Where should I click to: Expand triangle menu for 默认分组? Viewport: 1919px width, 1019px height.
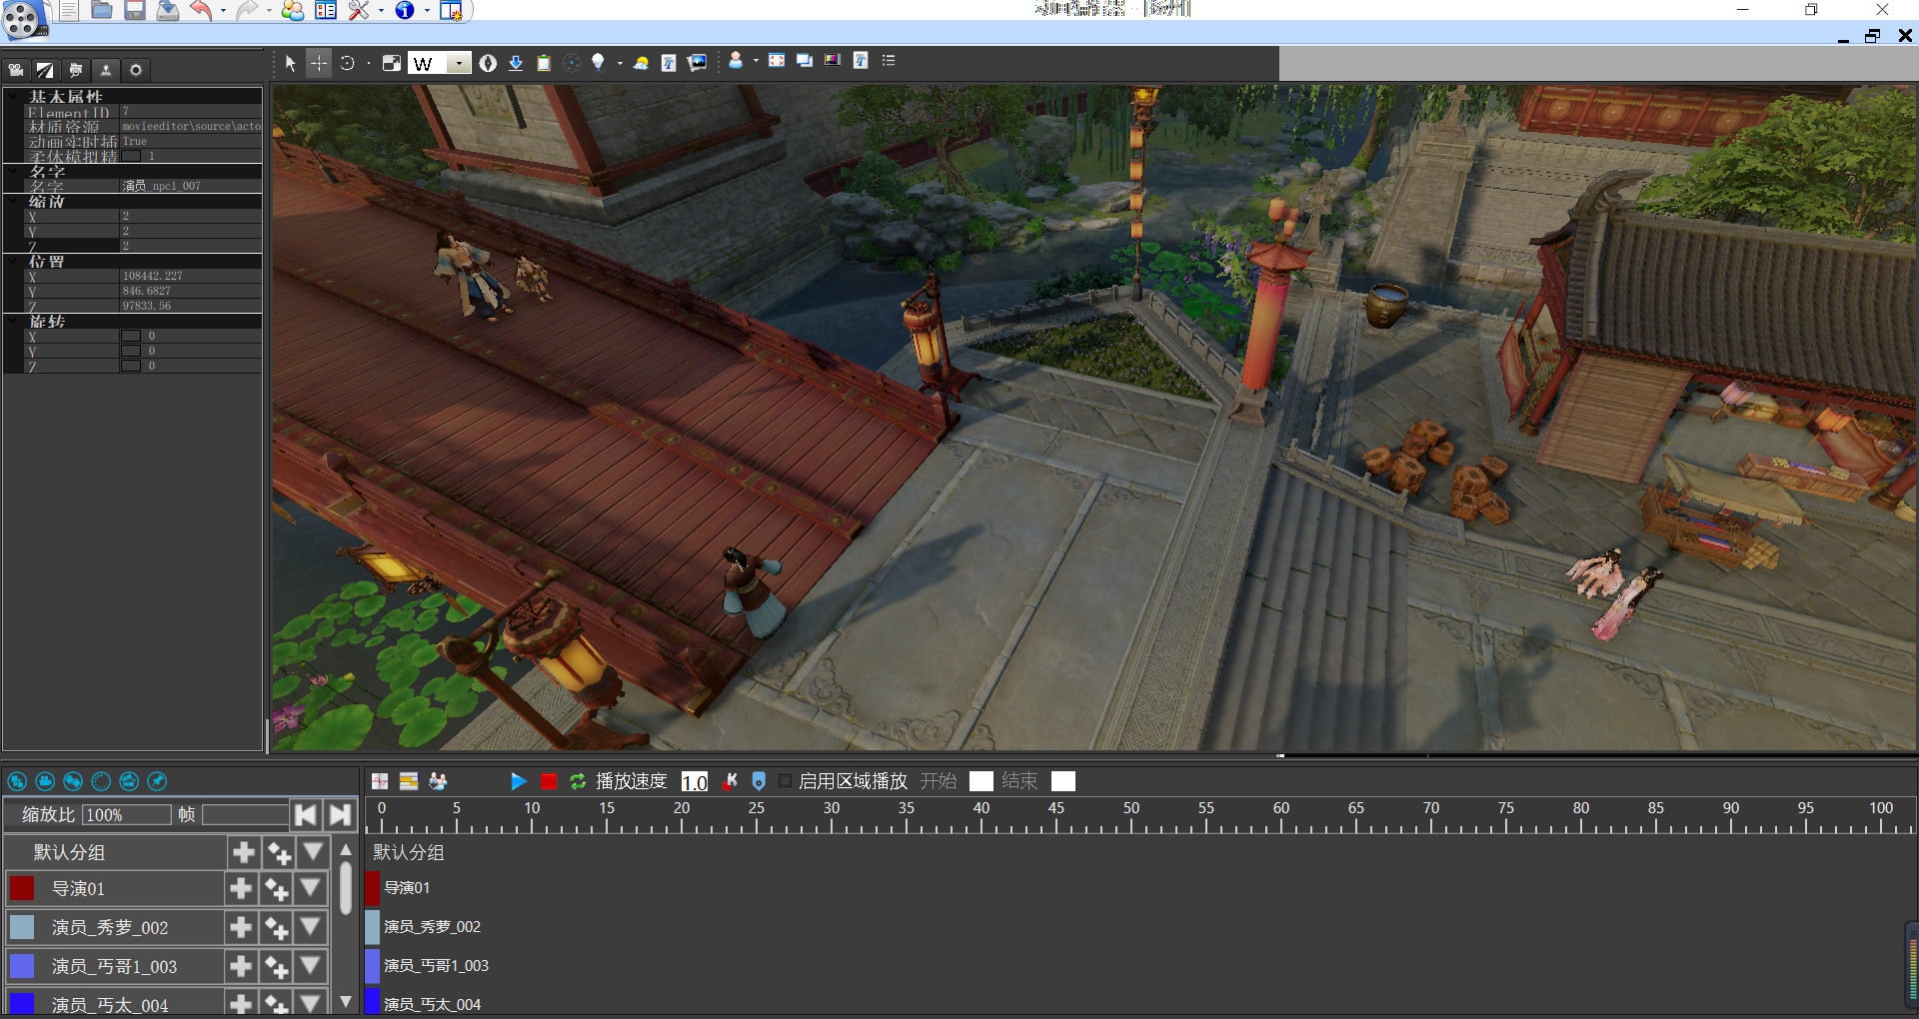click(x=313, y=852)
